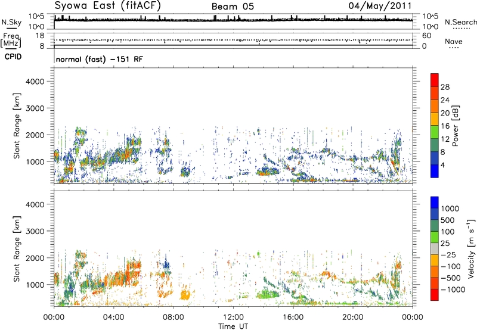477x330 pixels.
Task: Click the date '04/May/2011'
Action: (380, 6)
